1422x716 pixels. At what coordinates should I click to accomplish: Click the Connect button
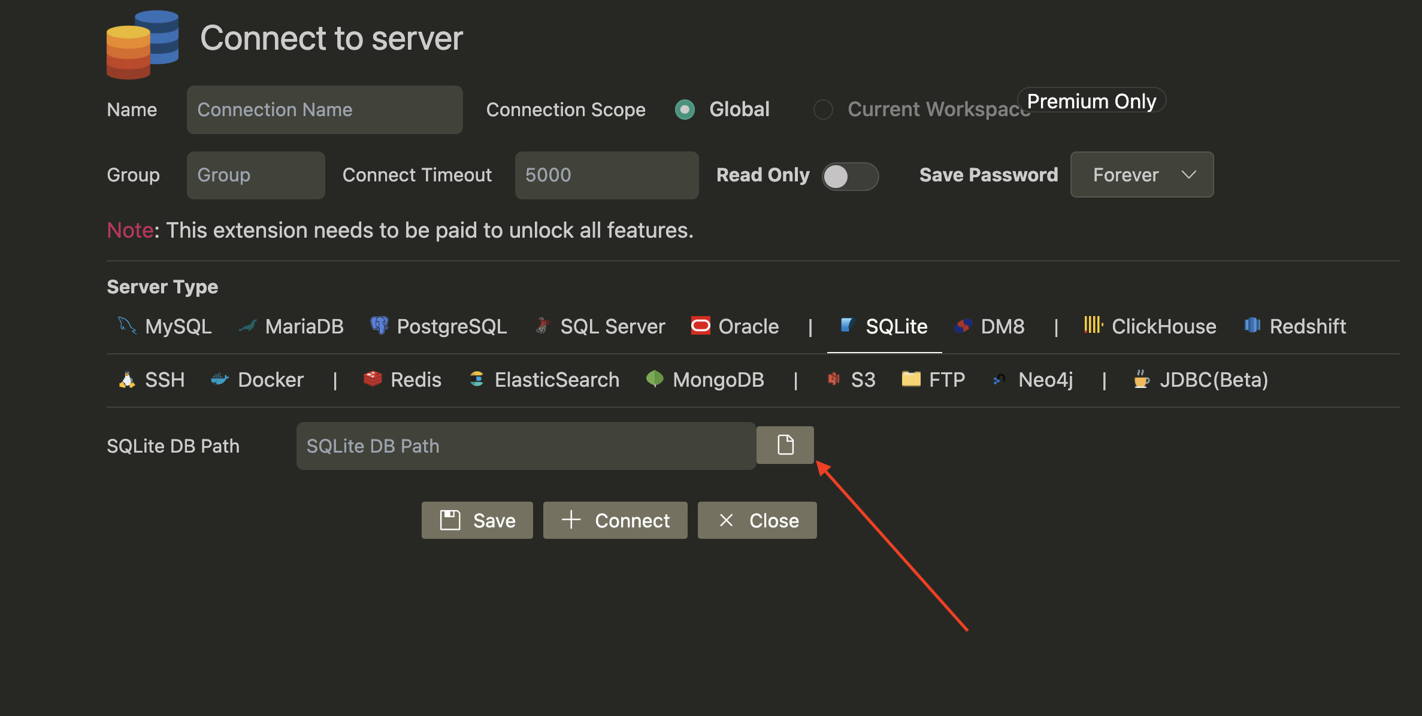[615, 520]
